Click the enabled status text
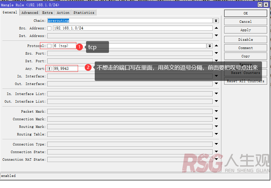This screenshot has height=188, width=271. 8,176
